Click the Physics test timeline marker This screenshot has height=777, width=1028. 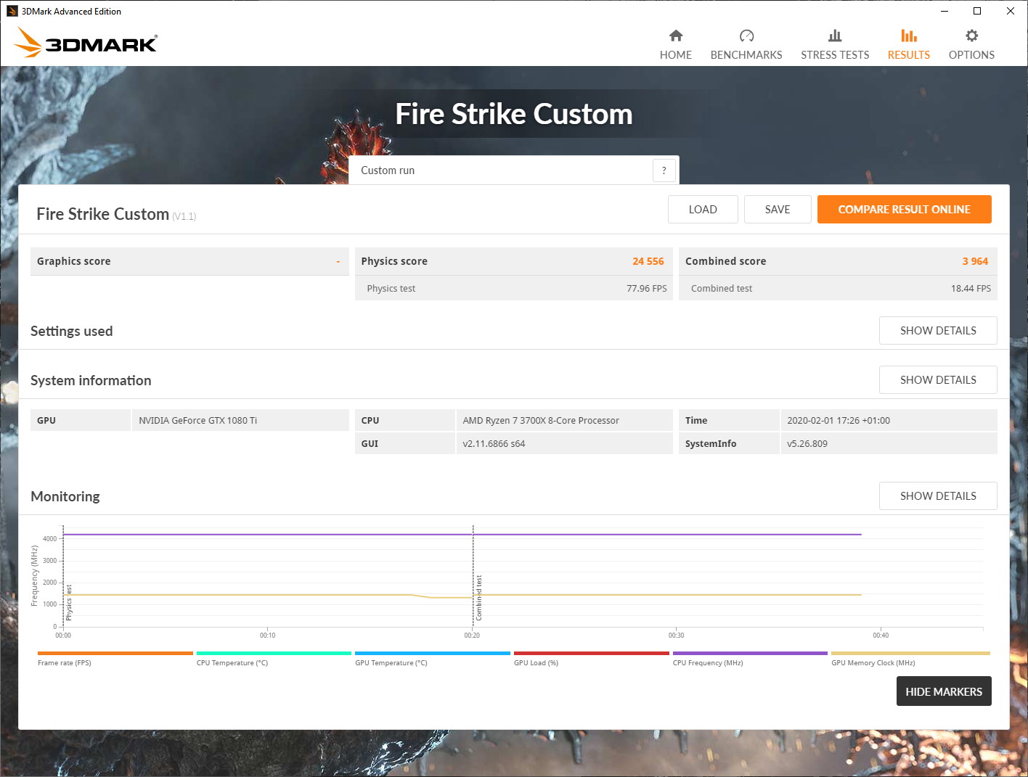pyautogui.click(x=69, y=602)
